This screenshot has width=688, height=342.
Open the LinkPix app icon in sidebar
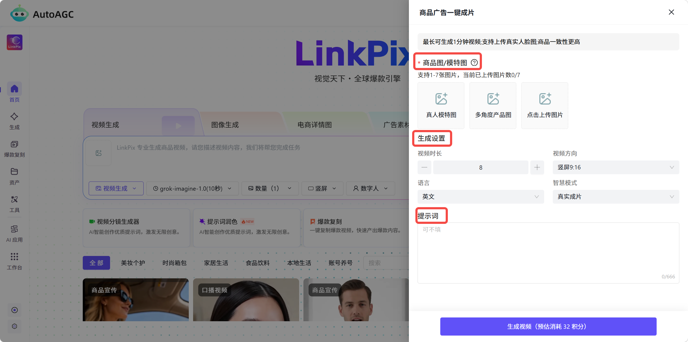point(15,42)
